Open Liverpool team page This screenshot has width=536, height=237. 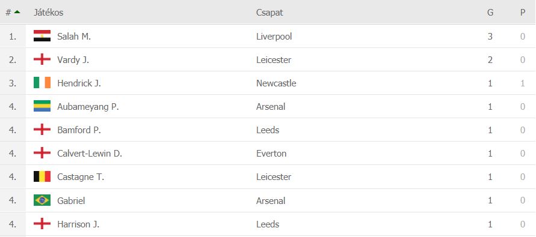point(274,37)
